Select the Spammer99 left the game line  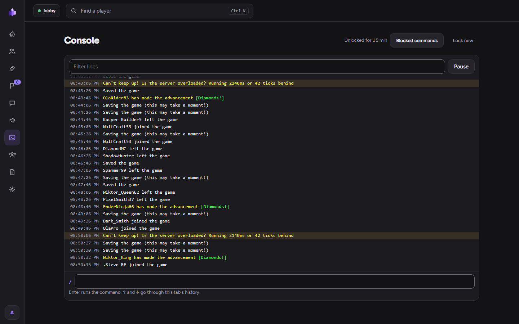point(272,170)
